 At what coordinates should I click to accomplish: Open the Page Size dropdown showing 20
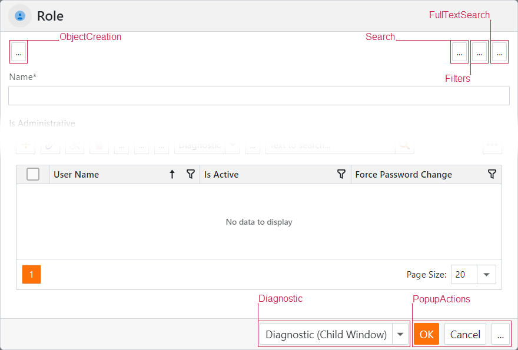point(486,274)
